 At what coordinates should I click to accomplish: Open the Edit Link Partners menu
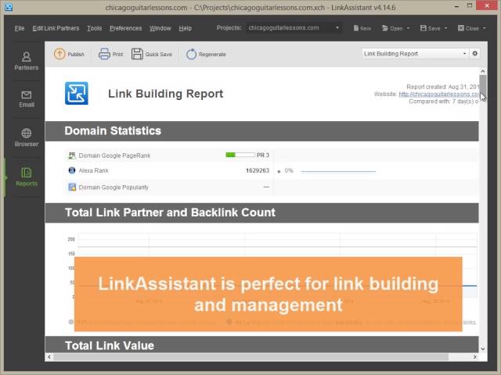coord(56,28)
